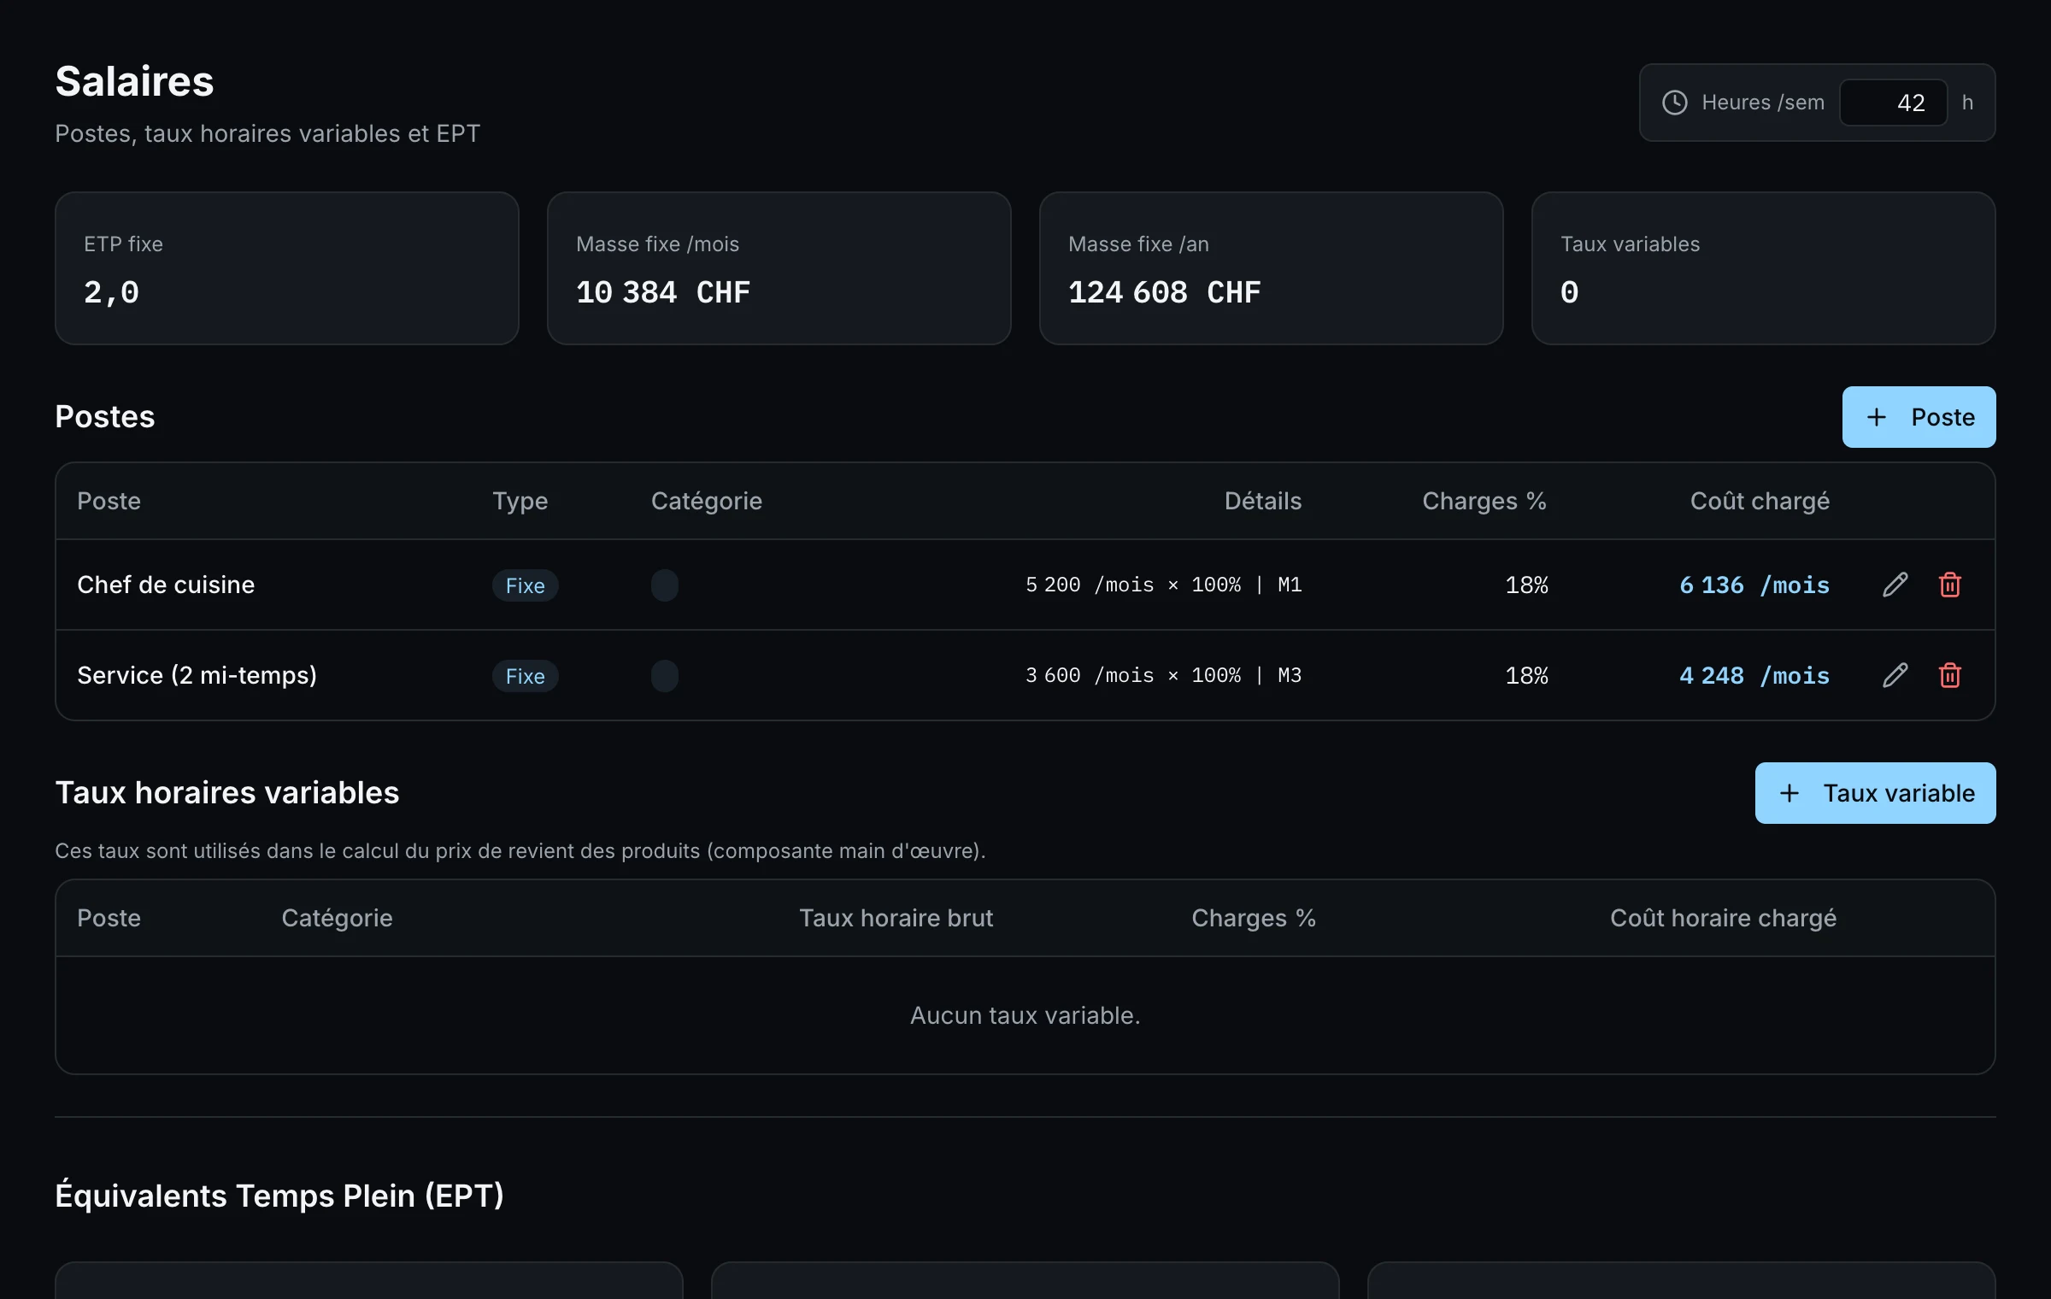Edit the Service (2 mi-temps) pencil icon
Screen dimensions: 2051x1299
tap(1895, 675)
